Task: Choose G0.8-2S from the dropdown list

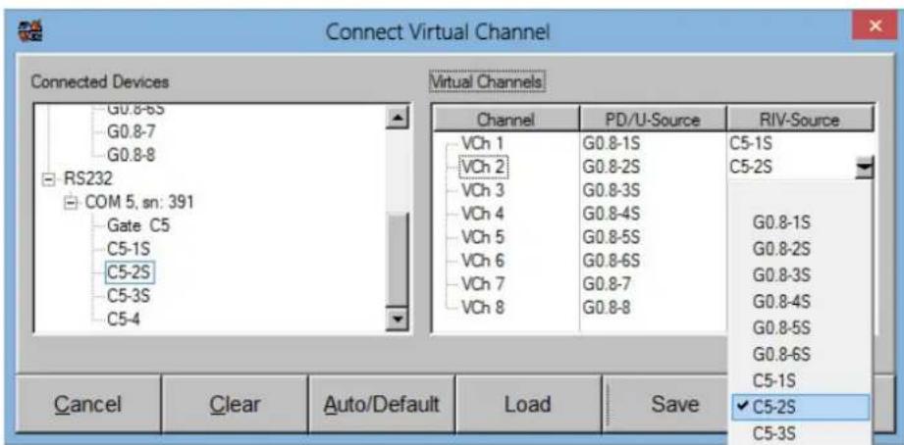Action: coord(781,250)
